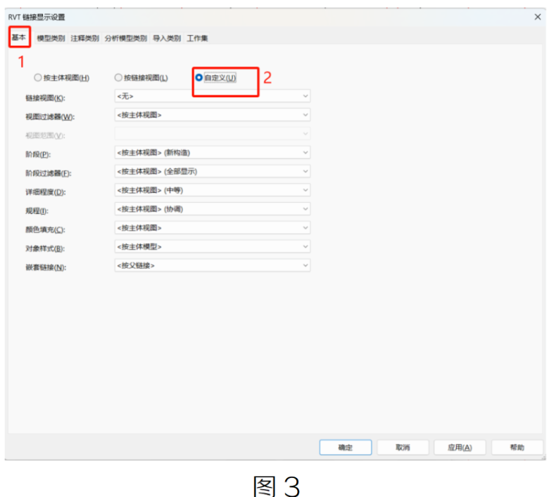The height and width of the screenshot is (497, 554).
Task: Click the 视图过滤器(W): label
Action: pyautogui.click(x=50, y=117)
